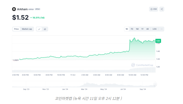Open the share icon button
Screen dimensions: 183x104
click(x=162, y=9)
